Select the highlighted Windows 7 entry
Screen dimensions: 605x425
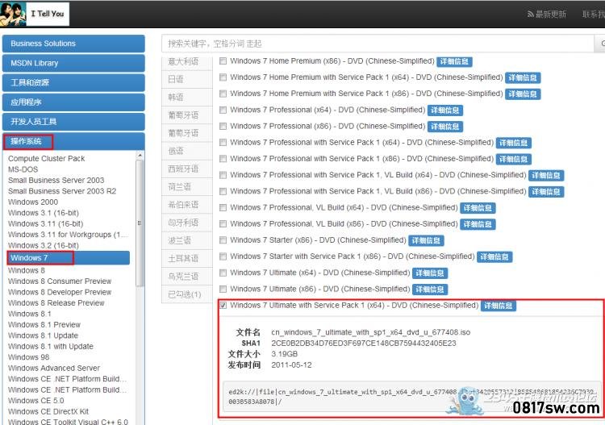click(x=69, y=257)
